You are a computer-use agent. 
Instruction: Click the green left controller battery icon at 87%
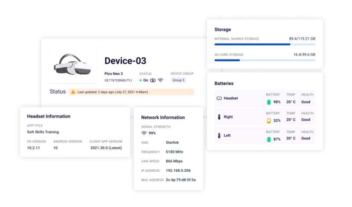[x=269, y=139]
